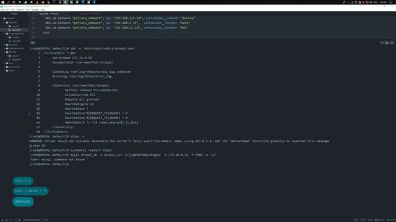This screenshot has height=222, width=396.
Task: Open the Find menu
Action: (x=28, y=10)
